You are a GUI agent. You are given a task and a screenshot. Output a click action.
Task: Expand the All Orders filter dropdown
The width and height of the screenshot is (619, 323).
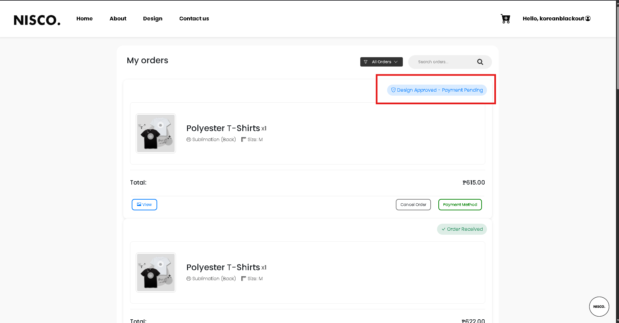point(381,62)
